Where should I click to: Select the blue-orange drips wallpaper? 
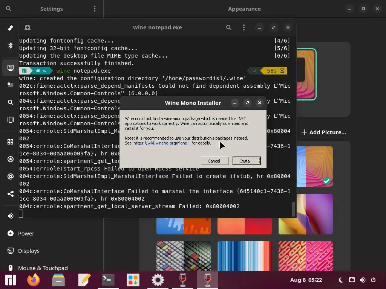pyautogui.click(x=184, y=226)
